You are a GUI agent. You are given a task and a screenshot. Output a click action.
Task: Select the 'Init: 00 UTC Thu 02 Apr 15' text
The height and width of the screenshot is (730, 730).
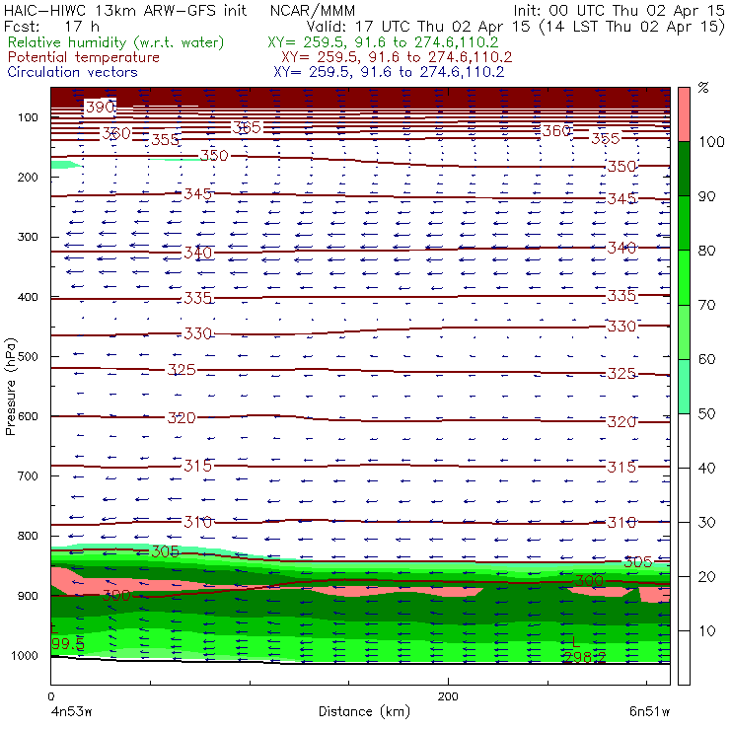pyautogui.click(x=619, y=10)
